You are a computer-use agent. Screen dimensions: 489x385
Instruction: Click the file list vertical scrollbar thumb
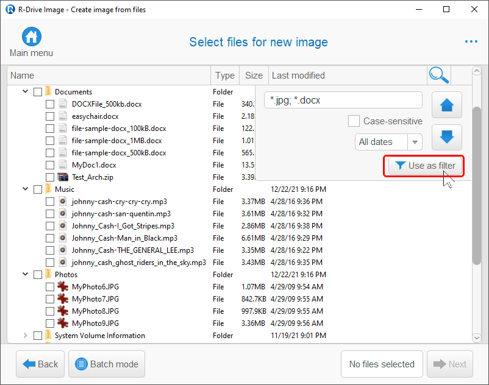[477, 186]
